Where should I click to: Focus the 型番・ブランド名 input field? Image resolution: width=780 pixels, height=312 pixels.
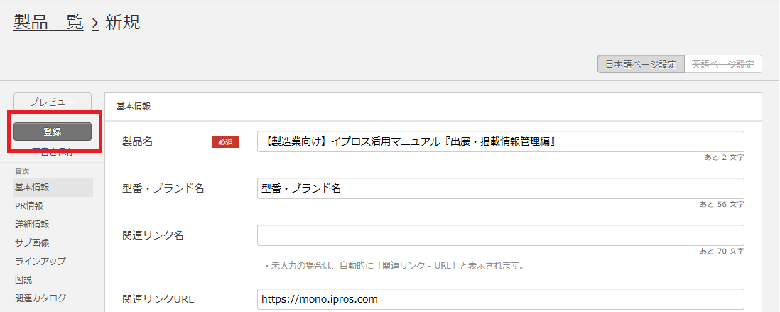pyautogui.click(x=500, y=188)
